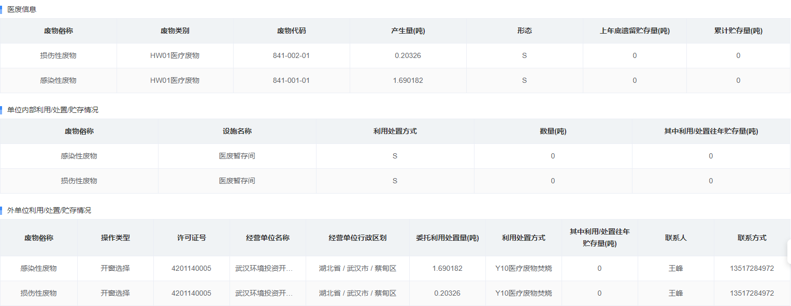Click the 联系人 column header
The height and width of the screenshot is (306, 791).
pos(676,238)
